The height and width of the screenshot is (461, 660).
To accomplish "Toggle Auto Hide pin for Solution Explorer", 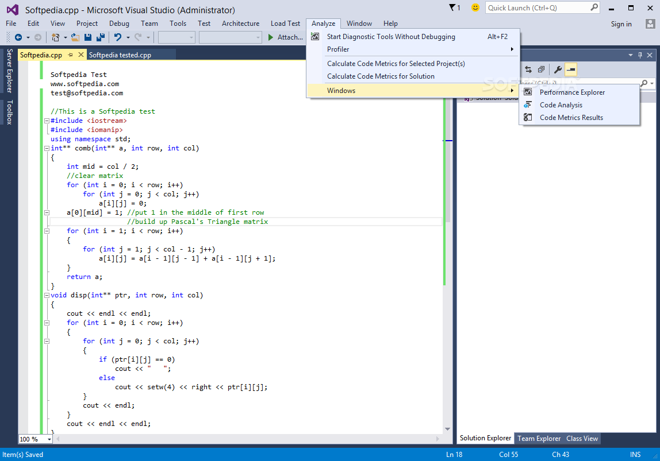I will (640, 55).
